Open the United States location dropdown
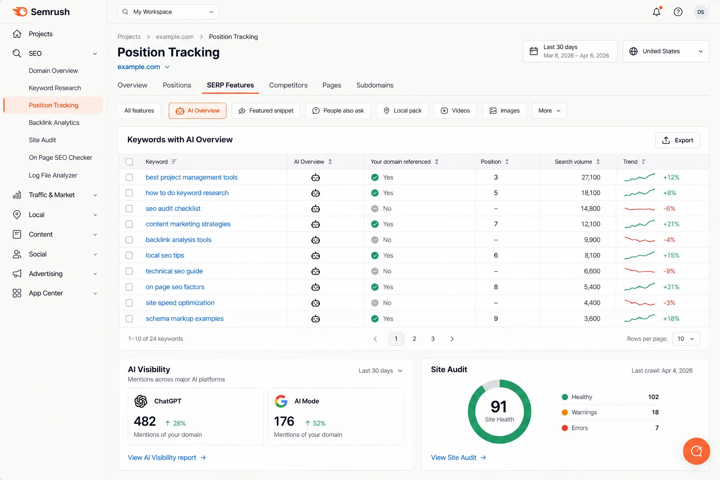 666,51
